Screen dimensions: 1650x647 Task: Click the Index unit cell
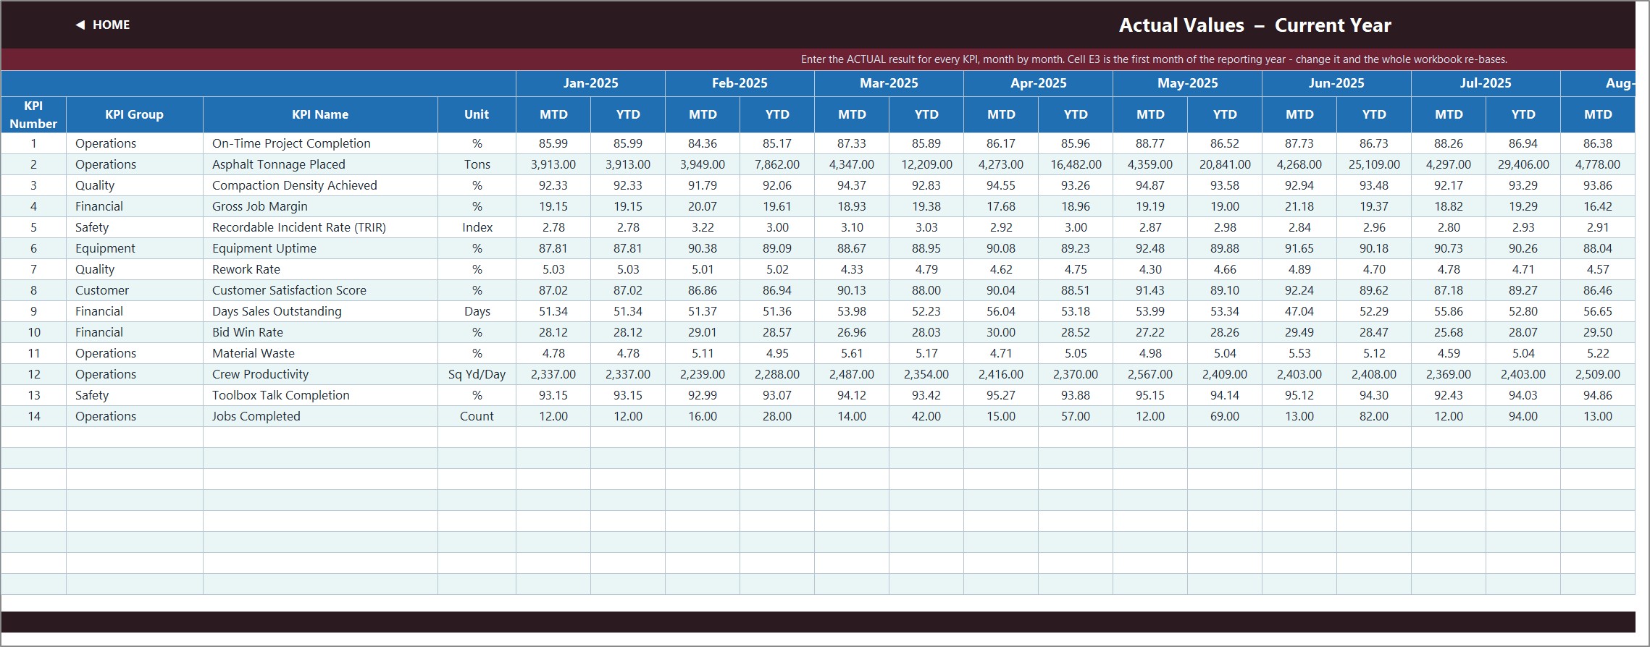point(477,227)
